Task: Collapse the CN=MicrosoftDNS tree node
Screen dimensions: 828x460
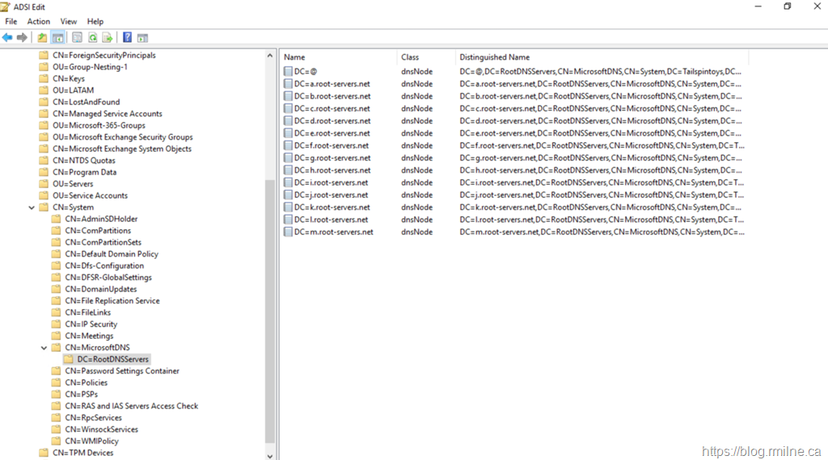Action: pos(44,348)
